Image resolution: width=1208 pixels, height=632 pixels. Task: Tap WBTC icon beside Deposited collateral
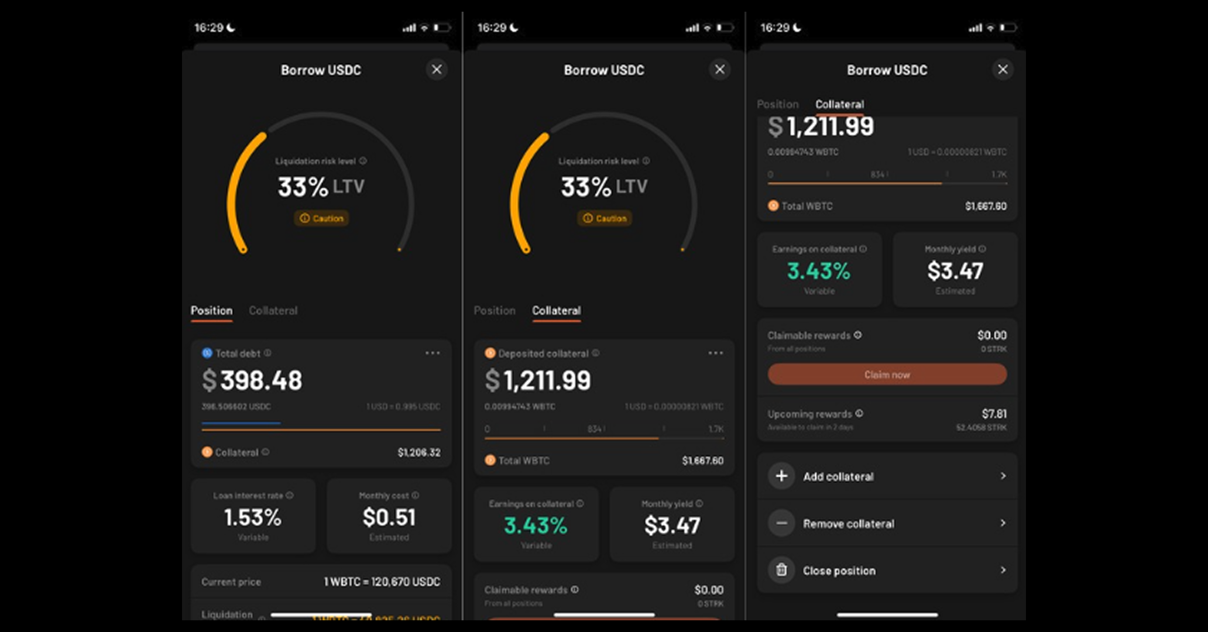coord(490,353)
